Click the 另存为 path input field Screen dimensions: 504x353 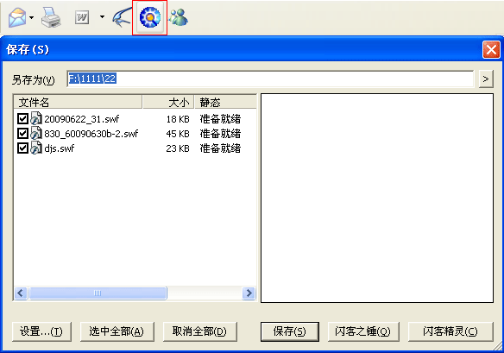coord(270,79)
